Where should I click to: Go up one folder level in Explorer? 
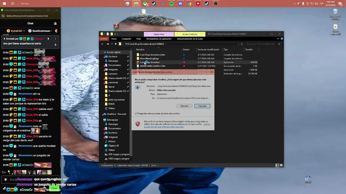point(115,44)
